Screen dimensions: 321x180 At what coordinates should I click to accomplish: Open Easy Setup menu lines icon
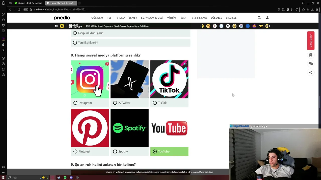click(317, 9)
